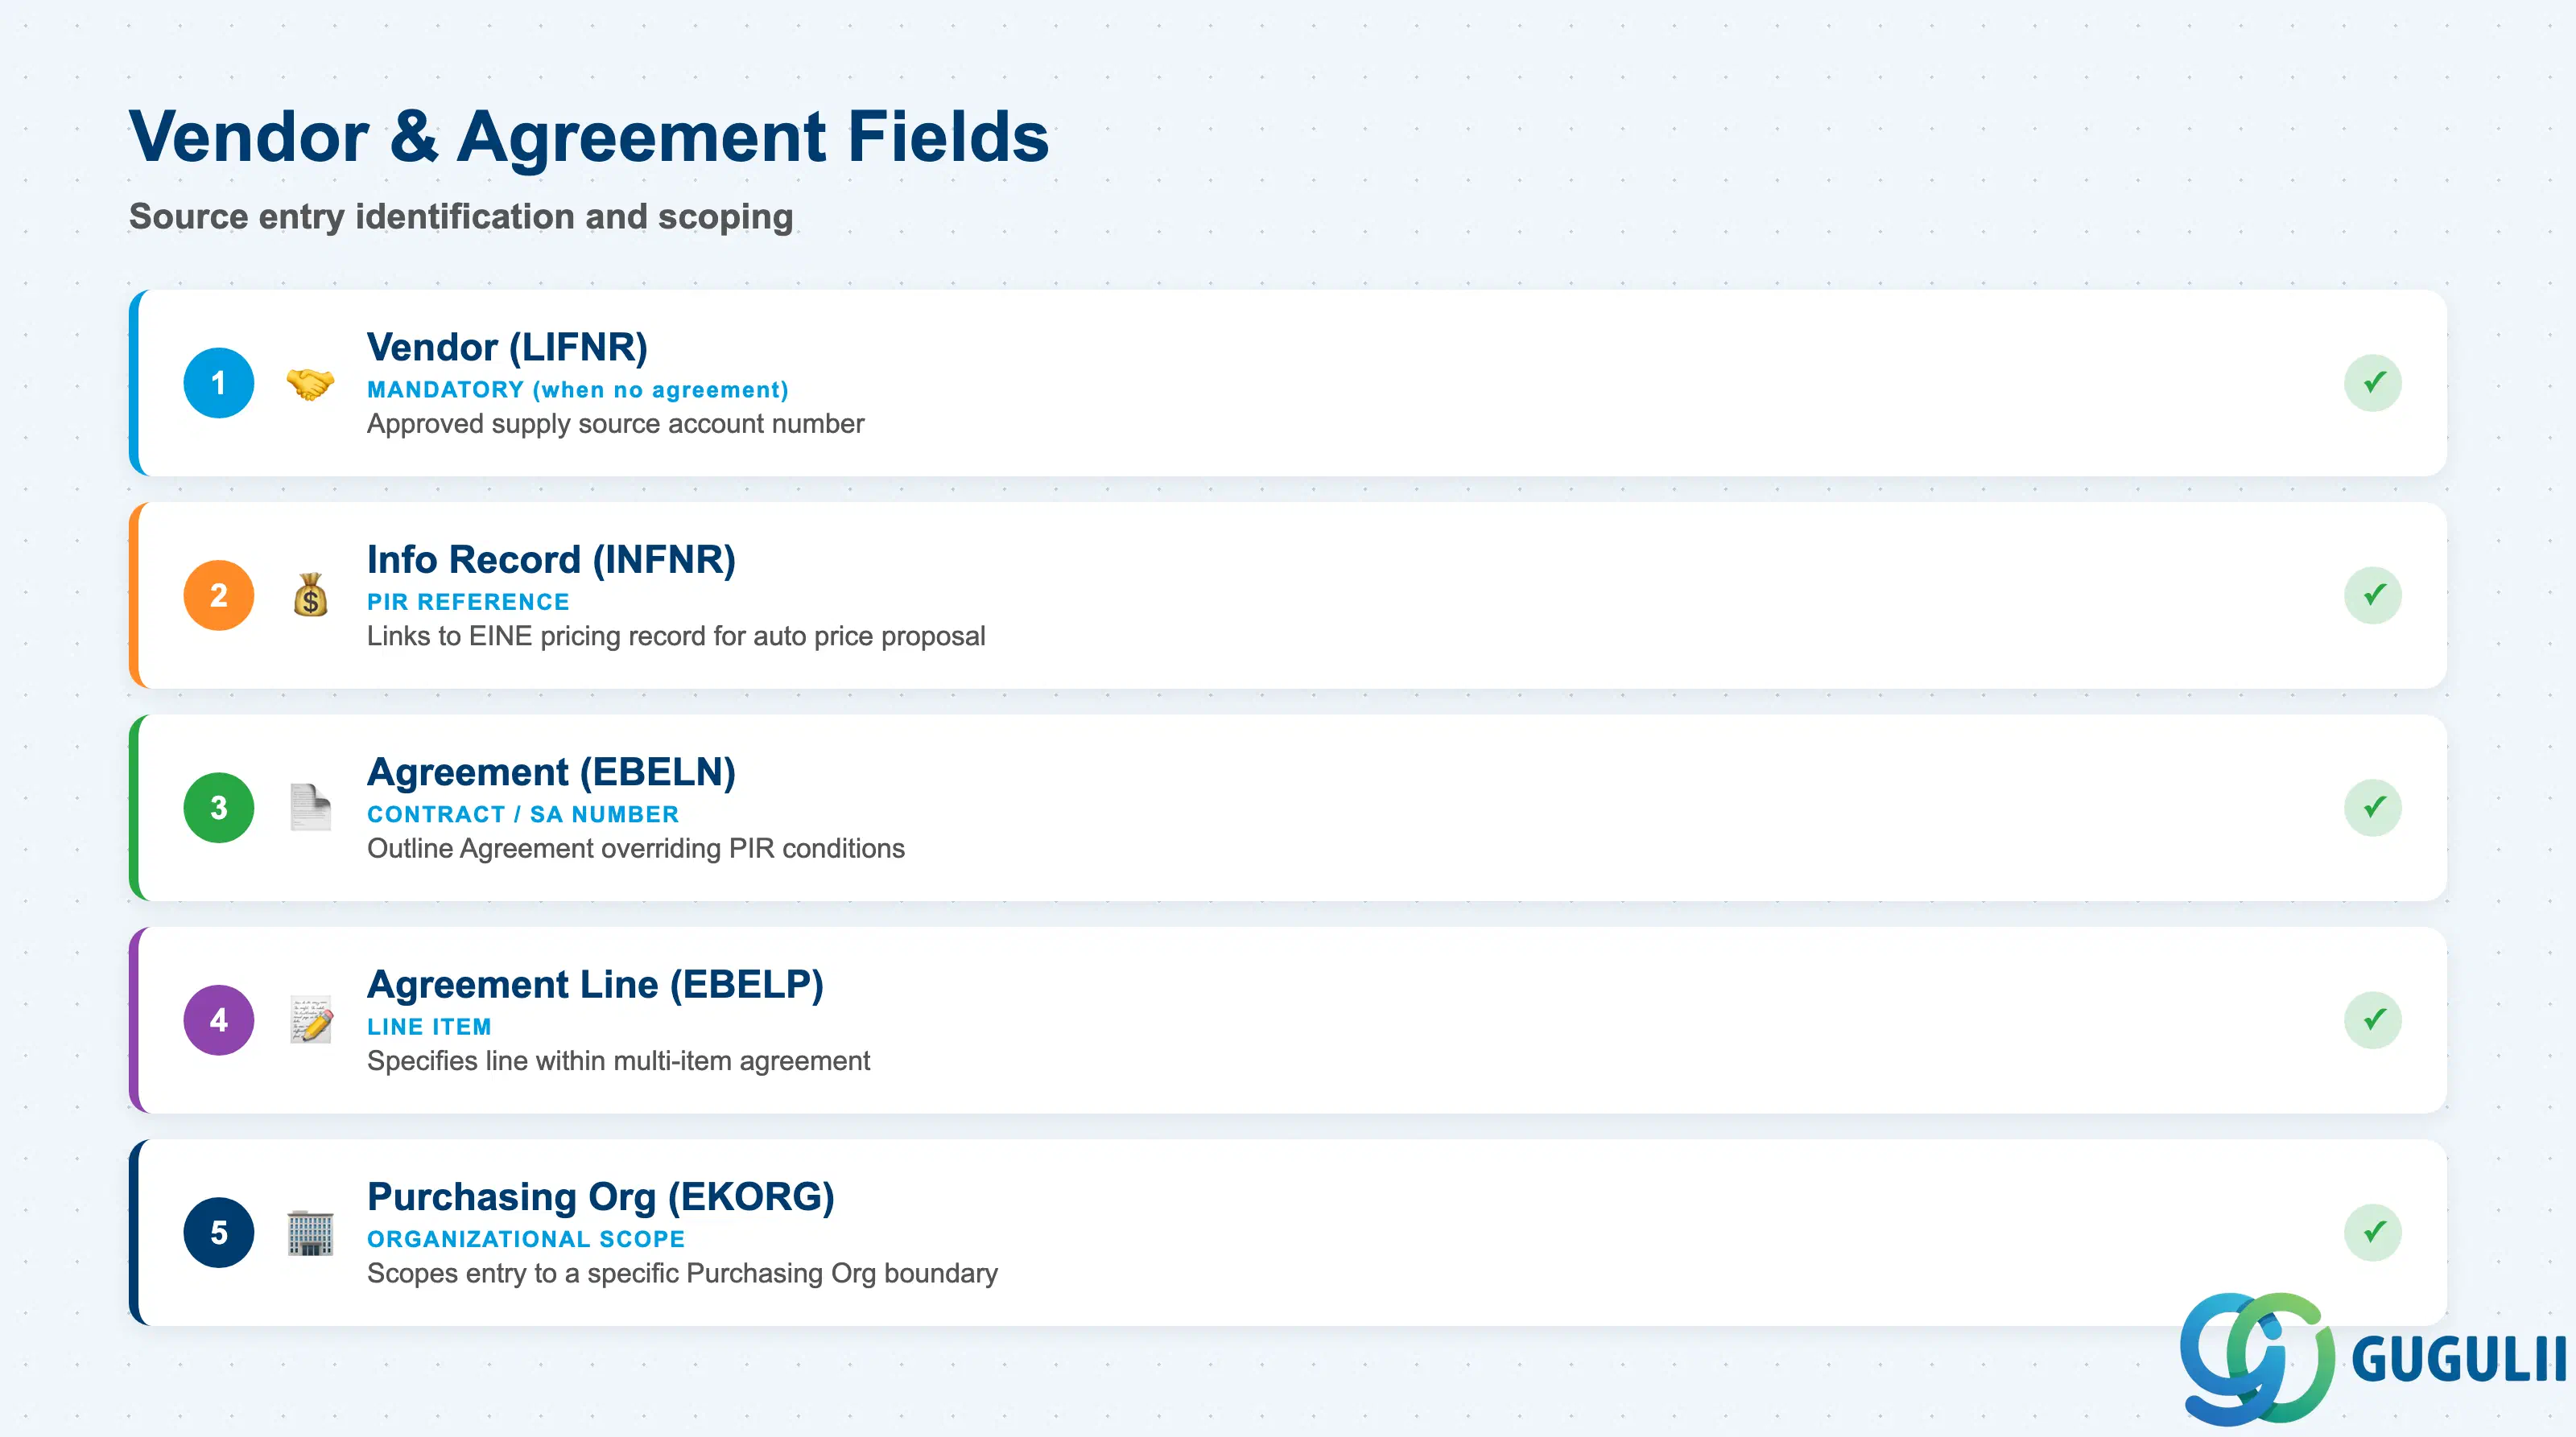Select the 'Info Record (INFNR)' heading
Viewport: 2576px width, 1437px height.
[x=551, y=560]
